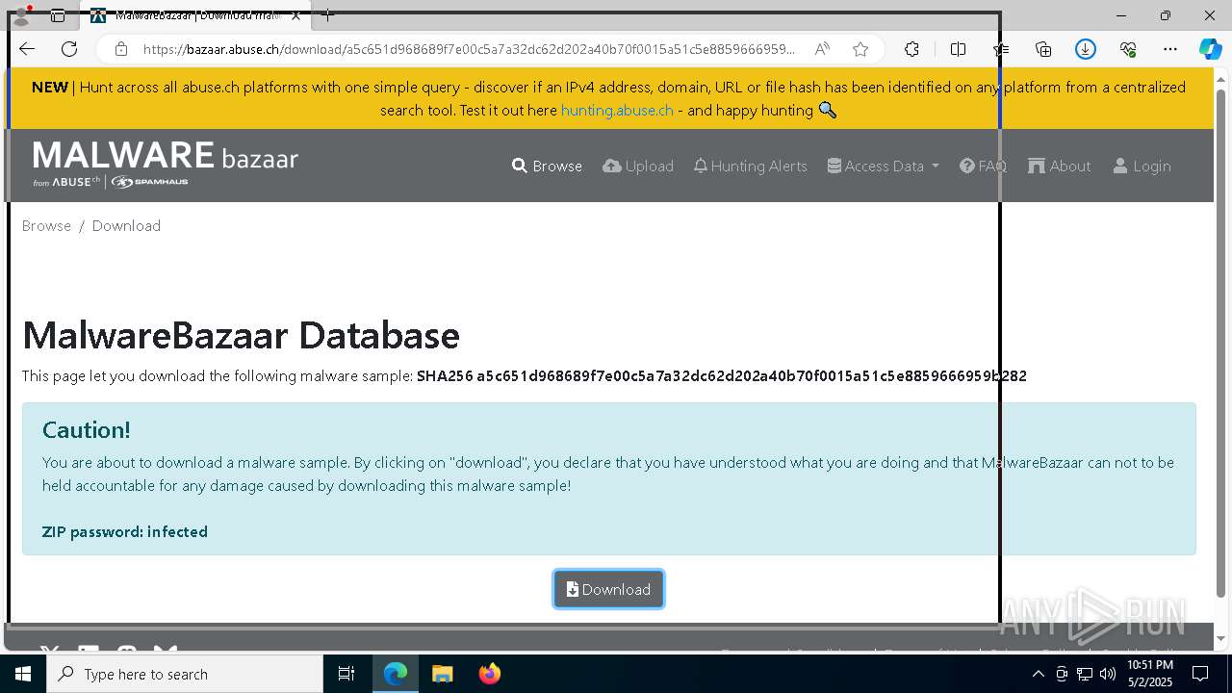Open File Explorer from the taskbar
1232x693 pixels.
tap(442, 674)
